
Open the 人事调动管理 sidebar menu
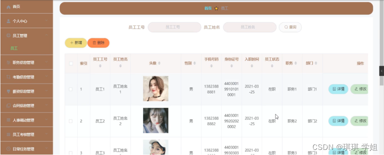26,120
